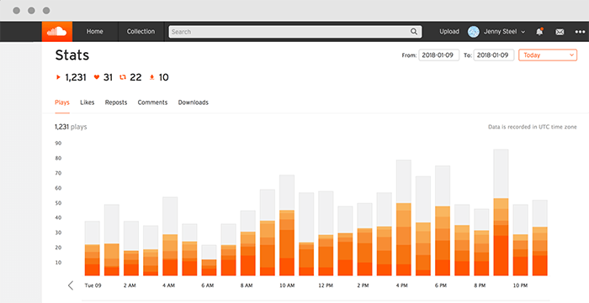This screenshot has height=303, width=589.
Task: Click the tallest bar after 8 PM
Action: (x=501, y=212)
